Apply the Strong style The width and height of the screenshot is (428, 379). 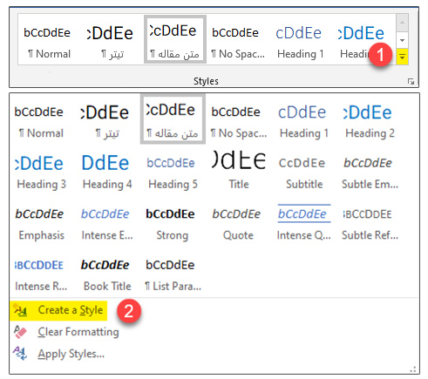pos(172,223)
